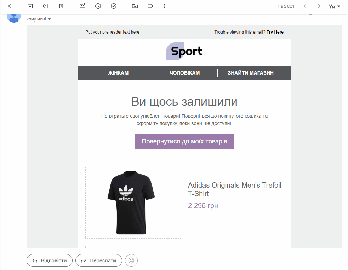The width and height of the screenshot is (348, 270).
Task: Mark the email as unread
Action: pos(82,6)
